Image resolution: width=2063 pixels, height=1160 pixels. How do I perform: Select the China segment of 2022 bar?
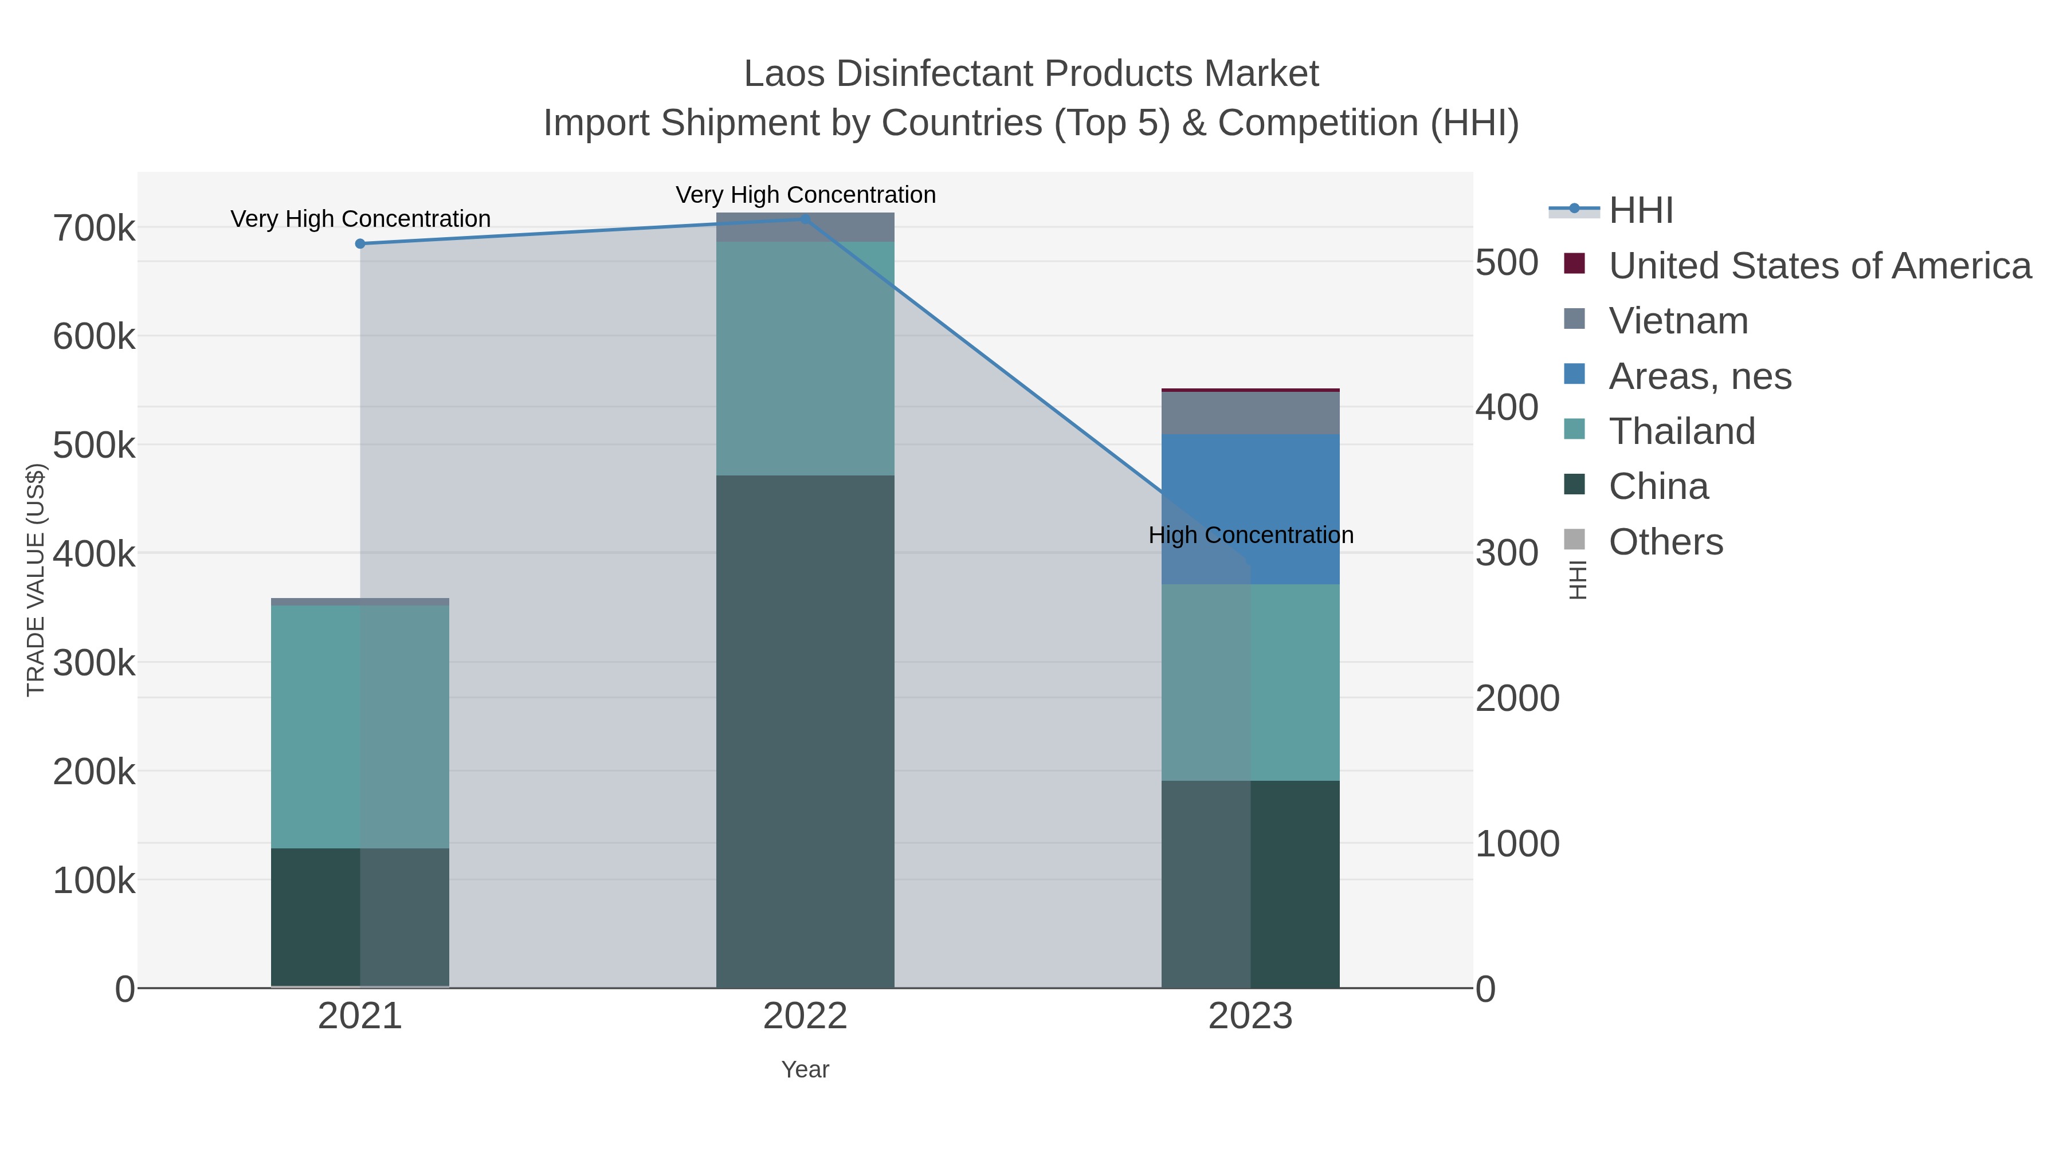click(805, 732)
